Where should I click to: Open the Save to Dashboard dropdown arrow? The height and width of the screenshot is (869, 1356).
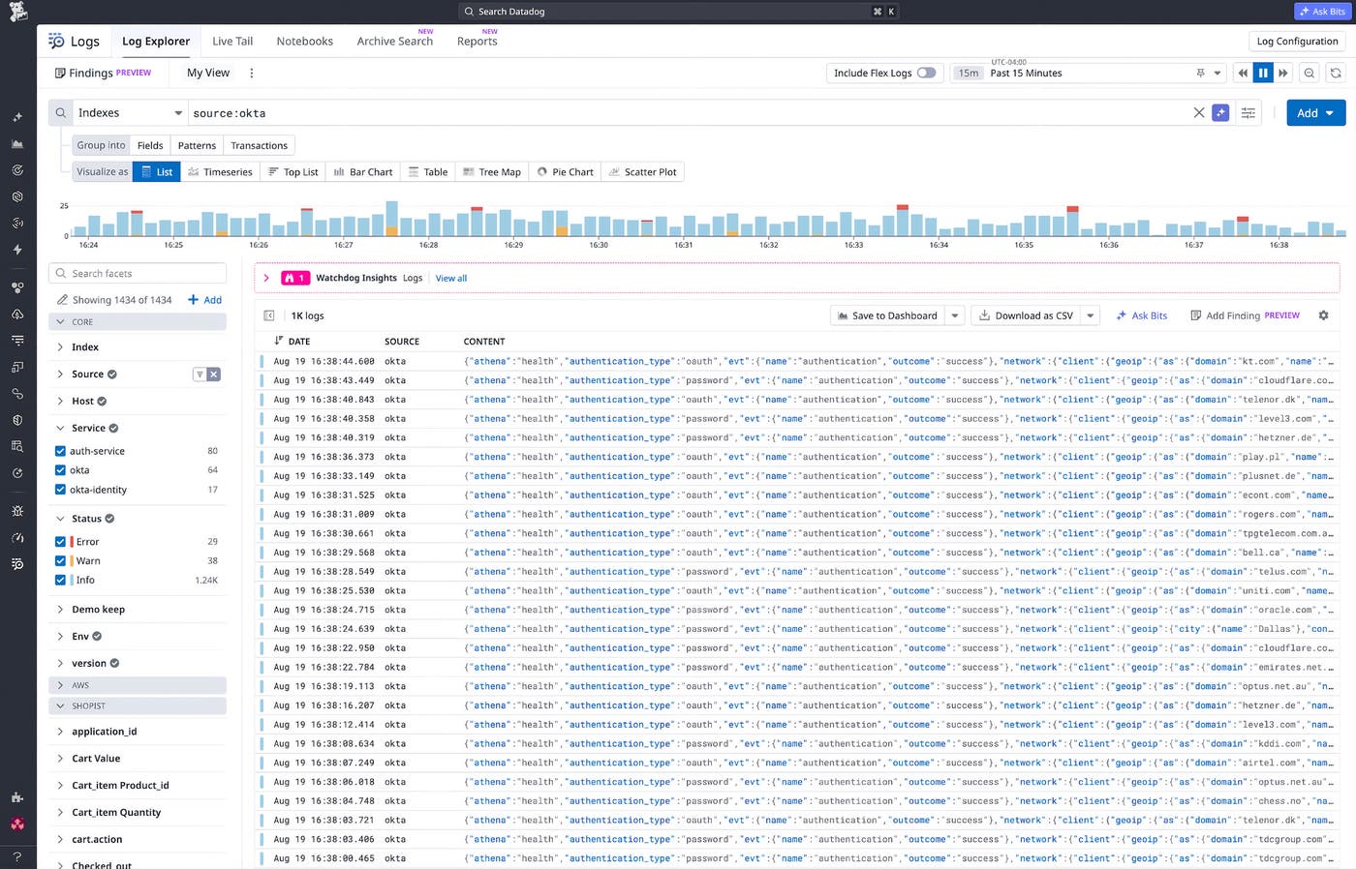(955, 315)
